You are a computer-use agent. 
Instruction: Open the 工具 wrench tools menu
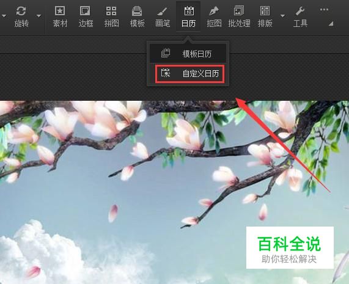(300, 16)
